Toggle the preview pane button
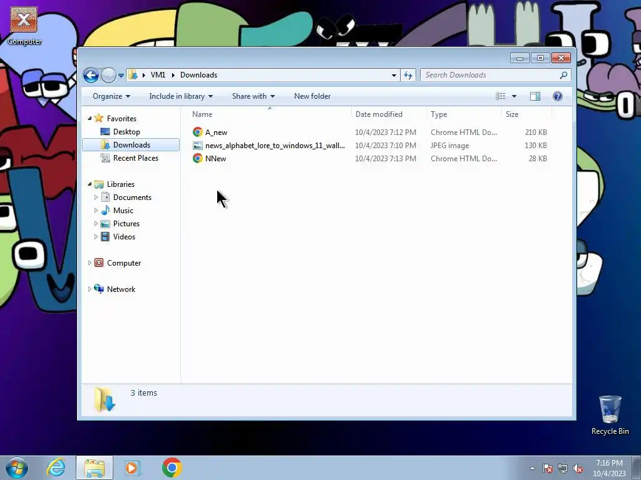This screenshot has width=641, height=480. click(535, 96)
